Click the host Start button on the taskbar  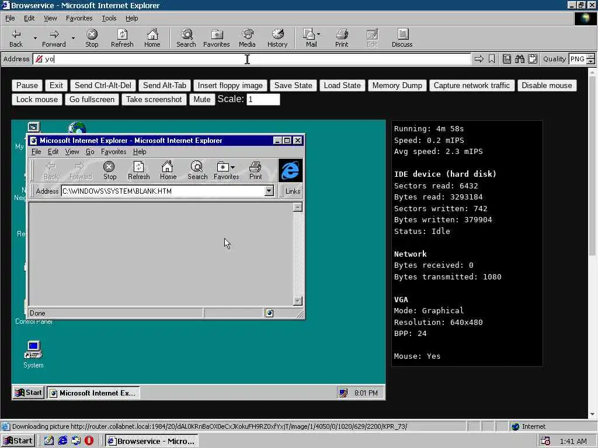click(x=18, y=441)
